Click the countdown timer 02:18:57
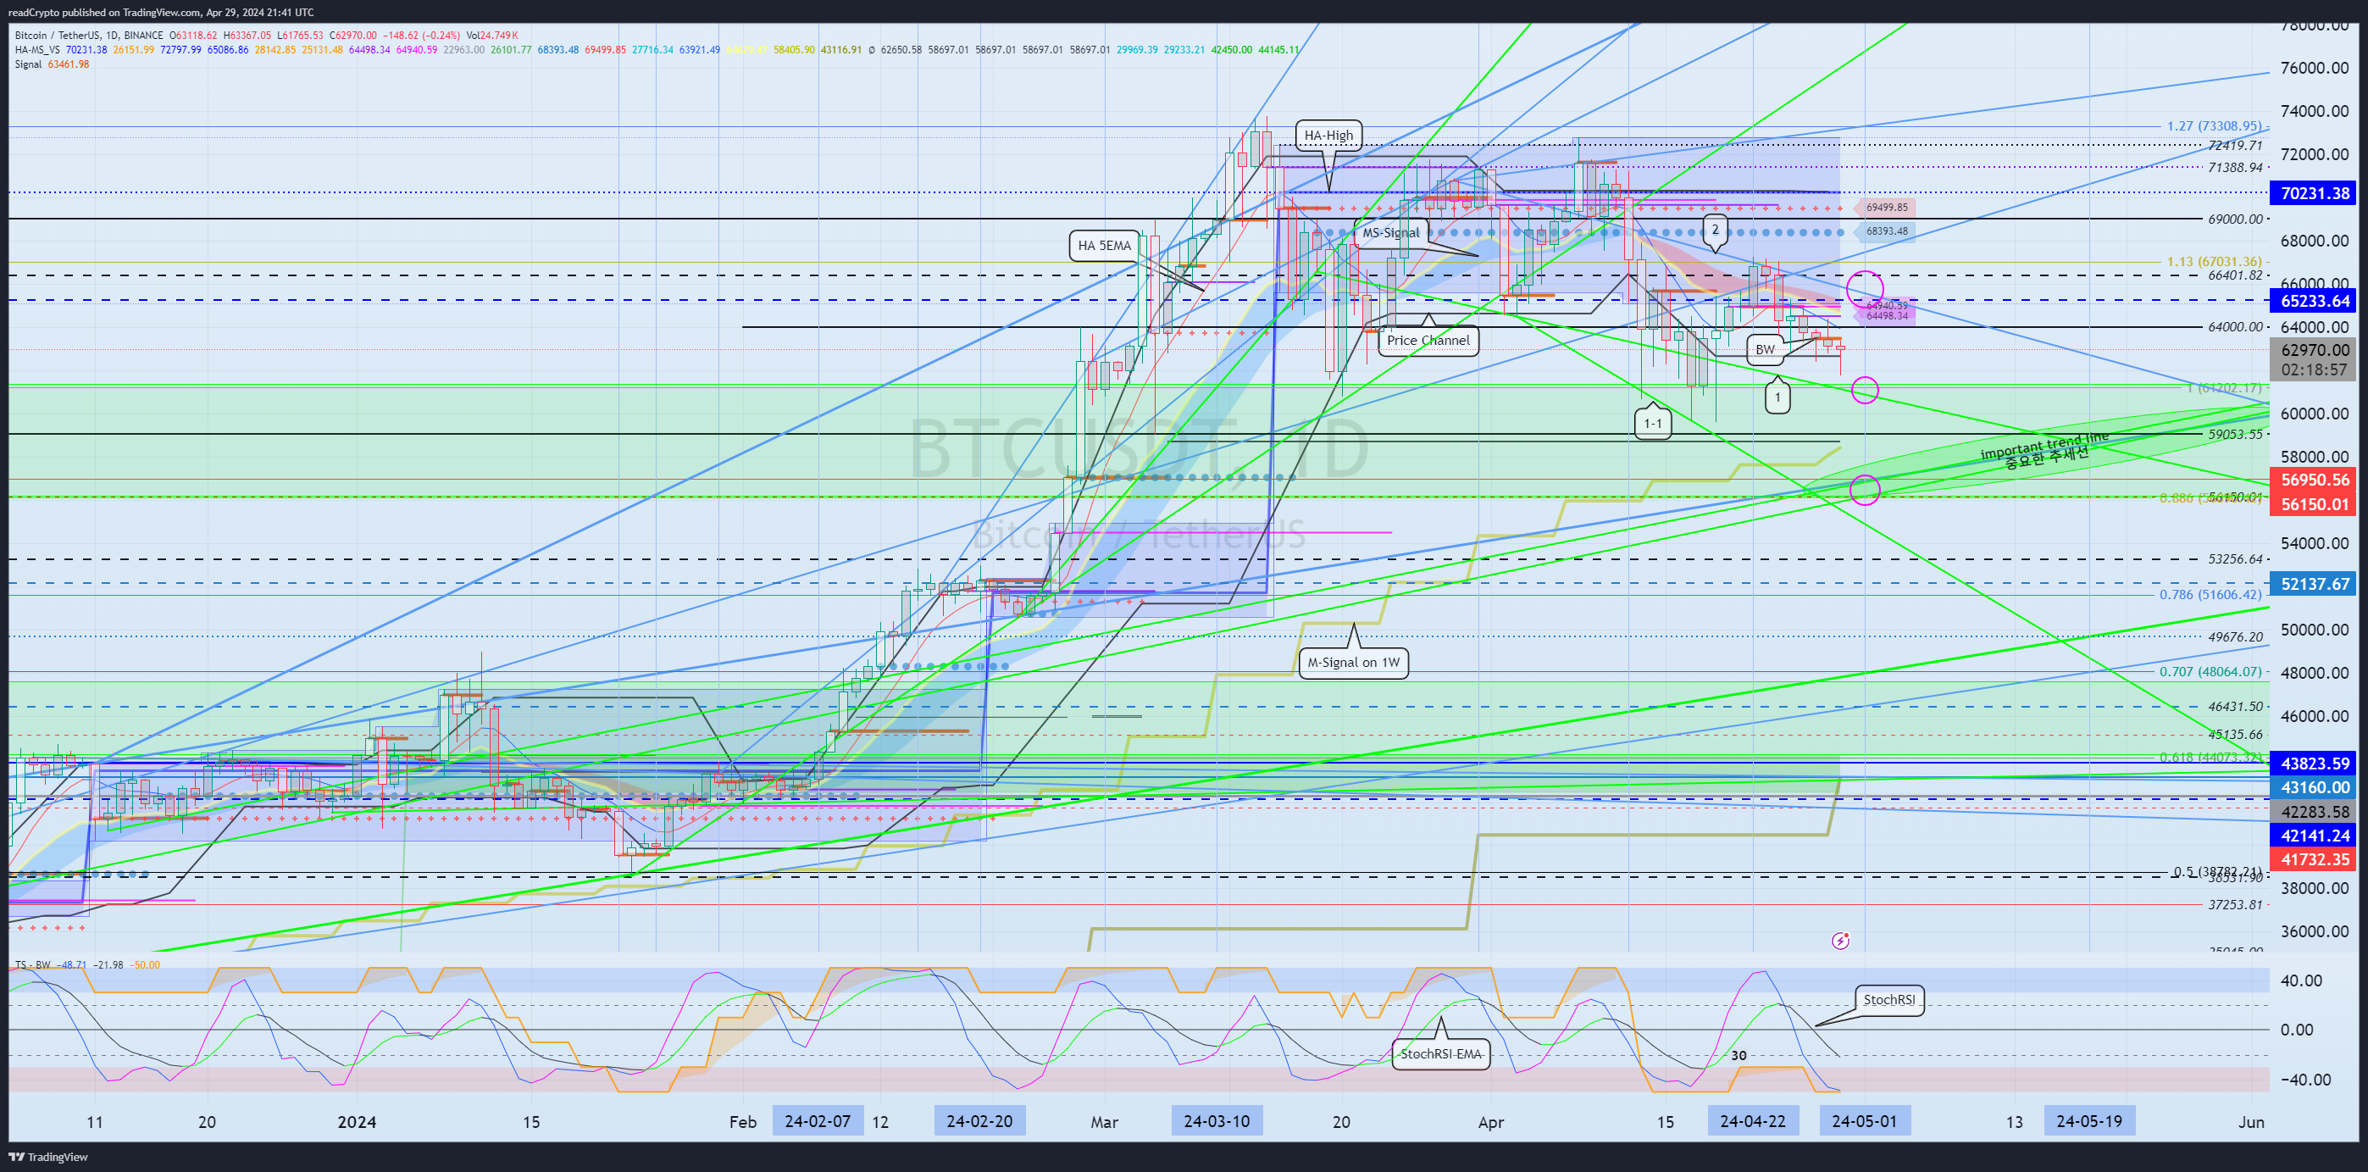Viewport: 2368px width, 1172px height. (x=2315, y=369)
